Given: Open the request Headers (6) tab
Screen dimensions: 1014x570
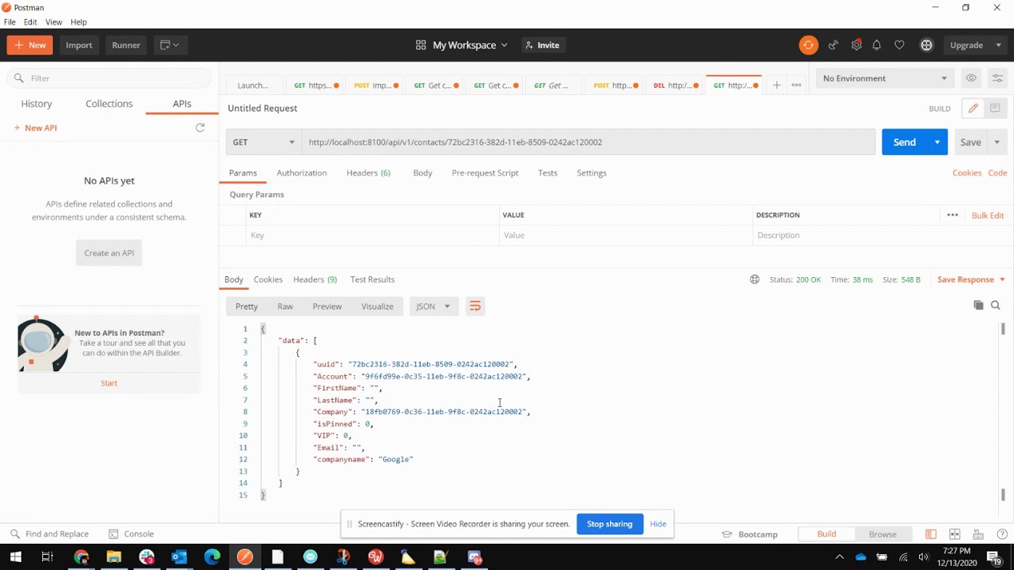Looking at the screenshot, I should coord(368,173).
